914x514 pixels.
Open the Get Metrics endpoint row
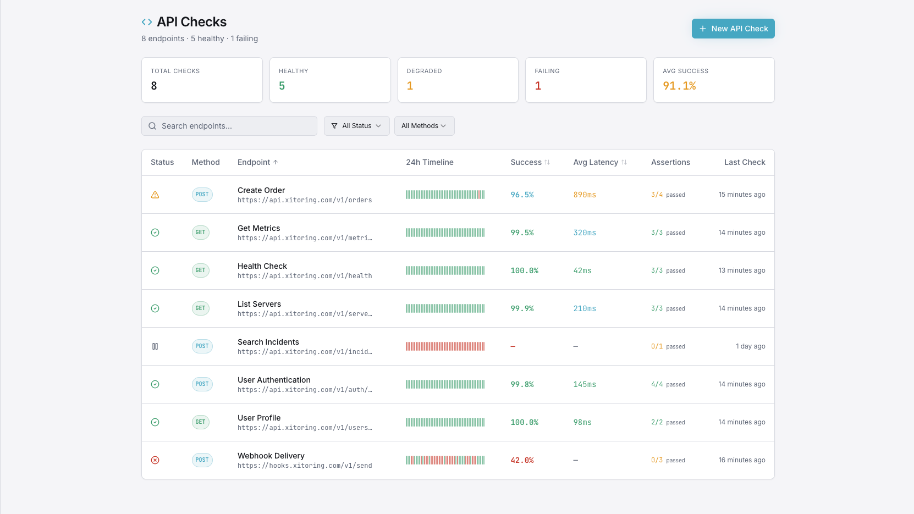click(258, 229)
